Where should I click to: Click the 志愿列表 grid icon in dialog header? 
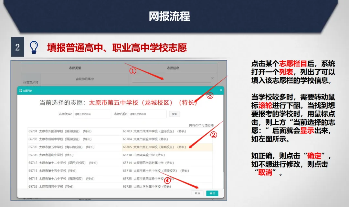(20, 90)
